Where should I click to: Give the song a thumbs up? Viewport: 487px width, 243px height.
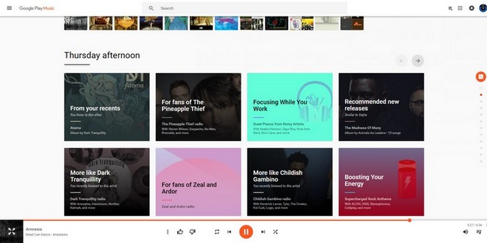tap(180, 232)
